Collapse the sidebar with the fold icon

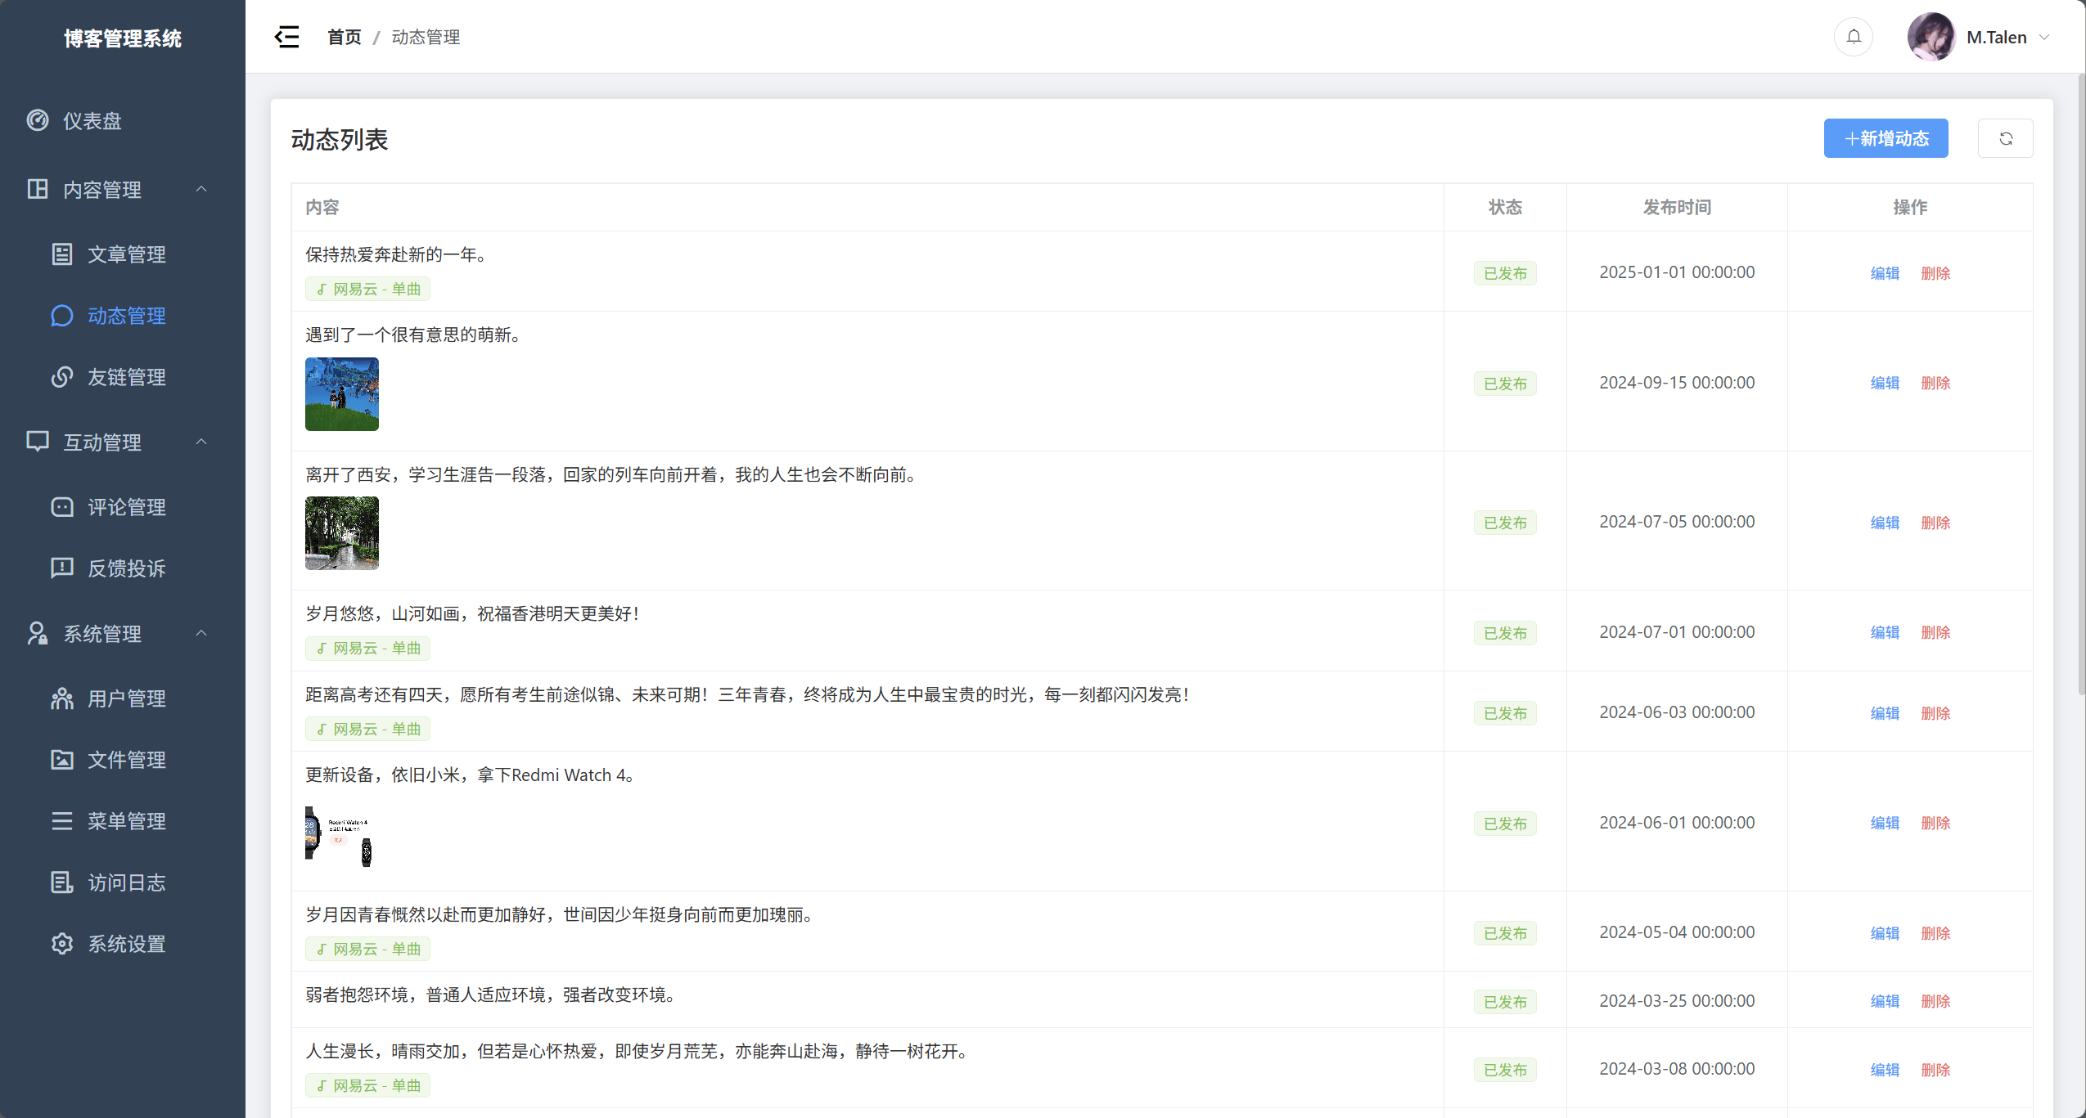click(x=286, y=37)
